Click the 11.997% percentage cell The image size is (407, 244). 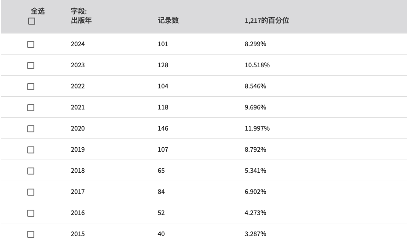tap(257, 128)
